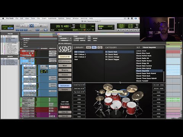Open the Grooves page
Viewport: 183px width, 137px height.
pyautogui.click(x=65, y=75)
